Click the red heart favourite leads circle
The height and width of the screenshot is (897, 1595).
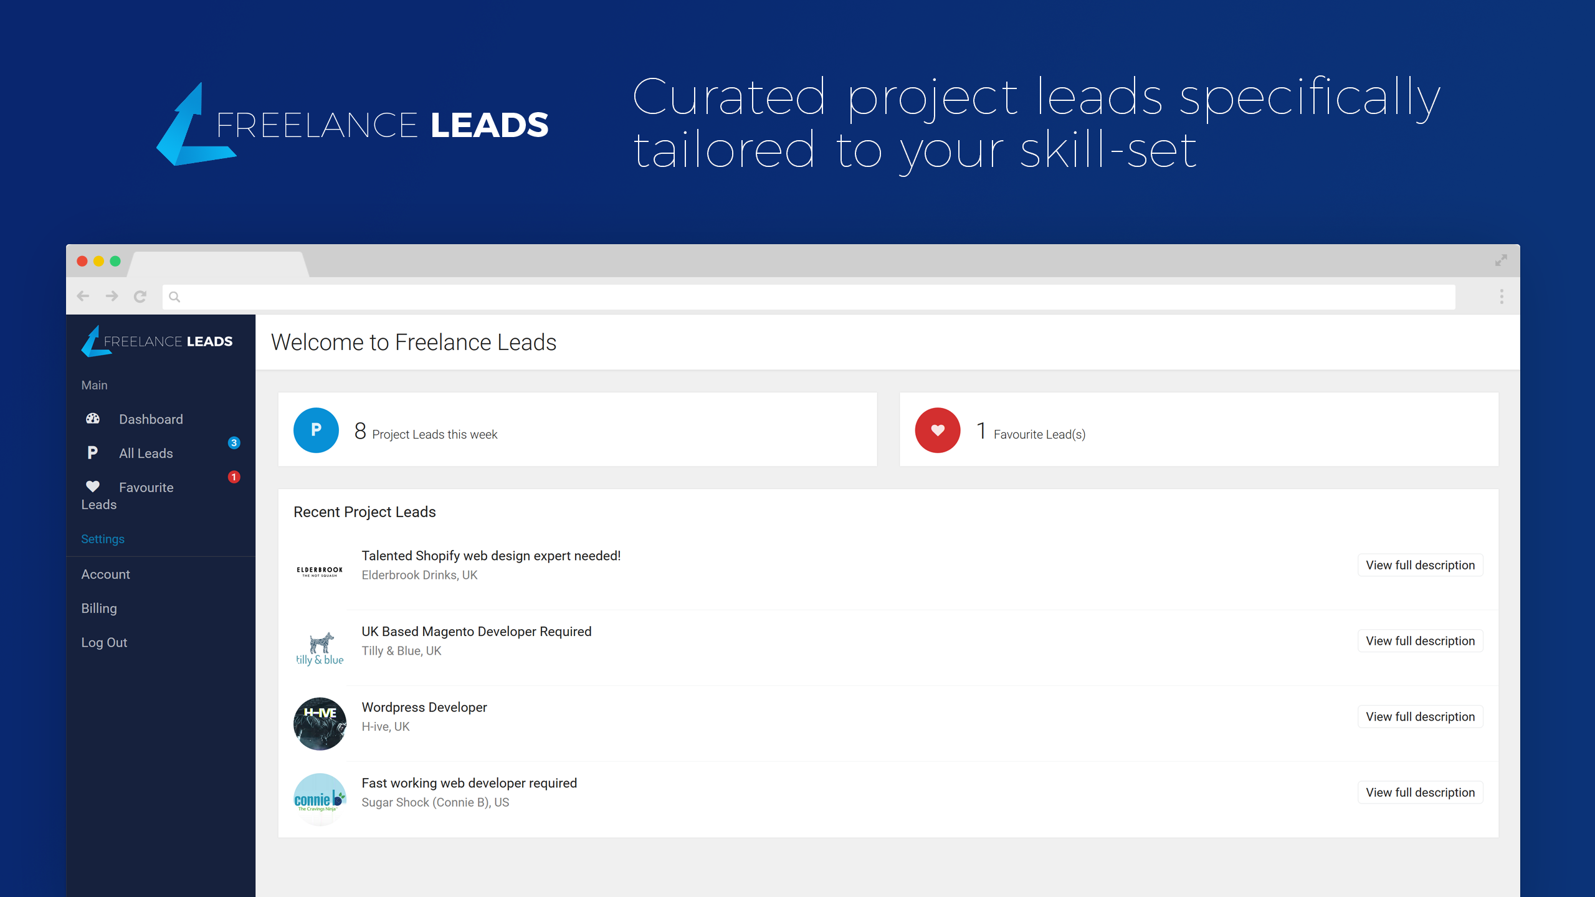click(937, 430)
